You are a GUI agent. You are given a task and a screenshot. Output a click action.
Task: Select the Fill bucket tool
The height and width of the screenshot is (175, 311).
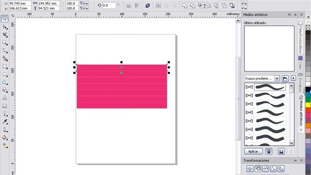(4, 138)
